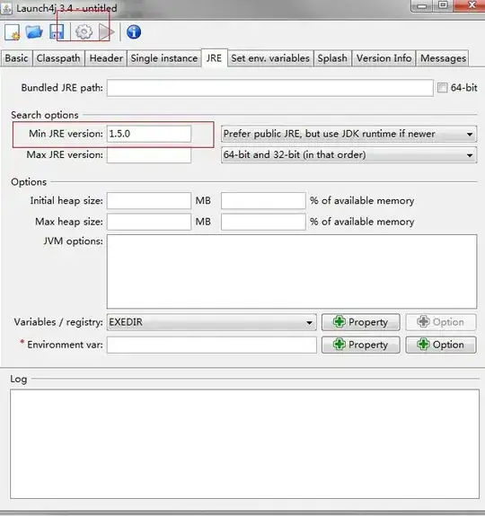485x516 pixels.
Task: Enable the 64-bit checkbox
Action: click(442, 88)
